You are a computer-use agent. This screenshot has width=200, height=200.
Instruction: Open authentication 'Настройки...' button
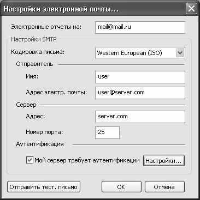[164, 161]
